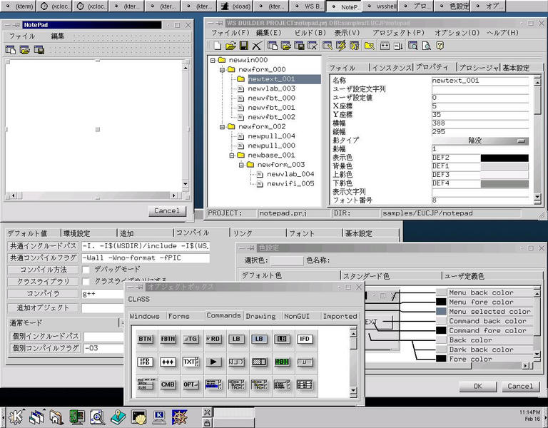Collapse the newbase_001 tree node

point(231,155)
